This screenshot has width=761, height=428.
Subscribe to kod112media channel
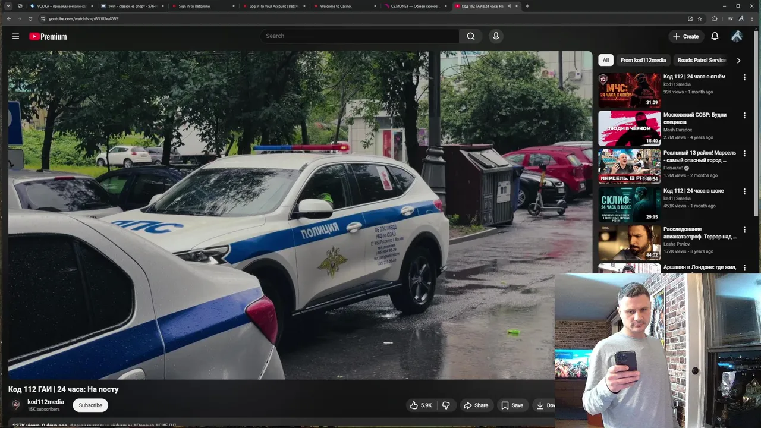(x=90, y=405)
